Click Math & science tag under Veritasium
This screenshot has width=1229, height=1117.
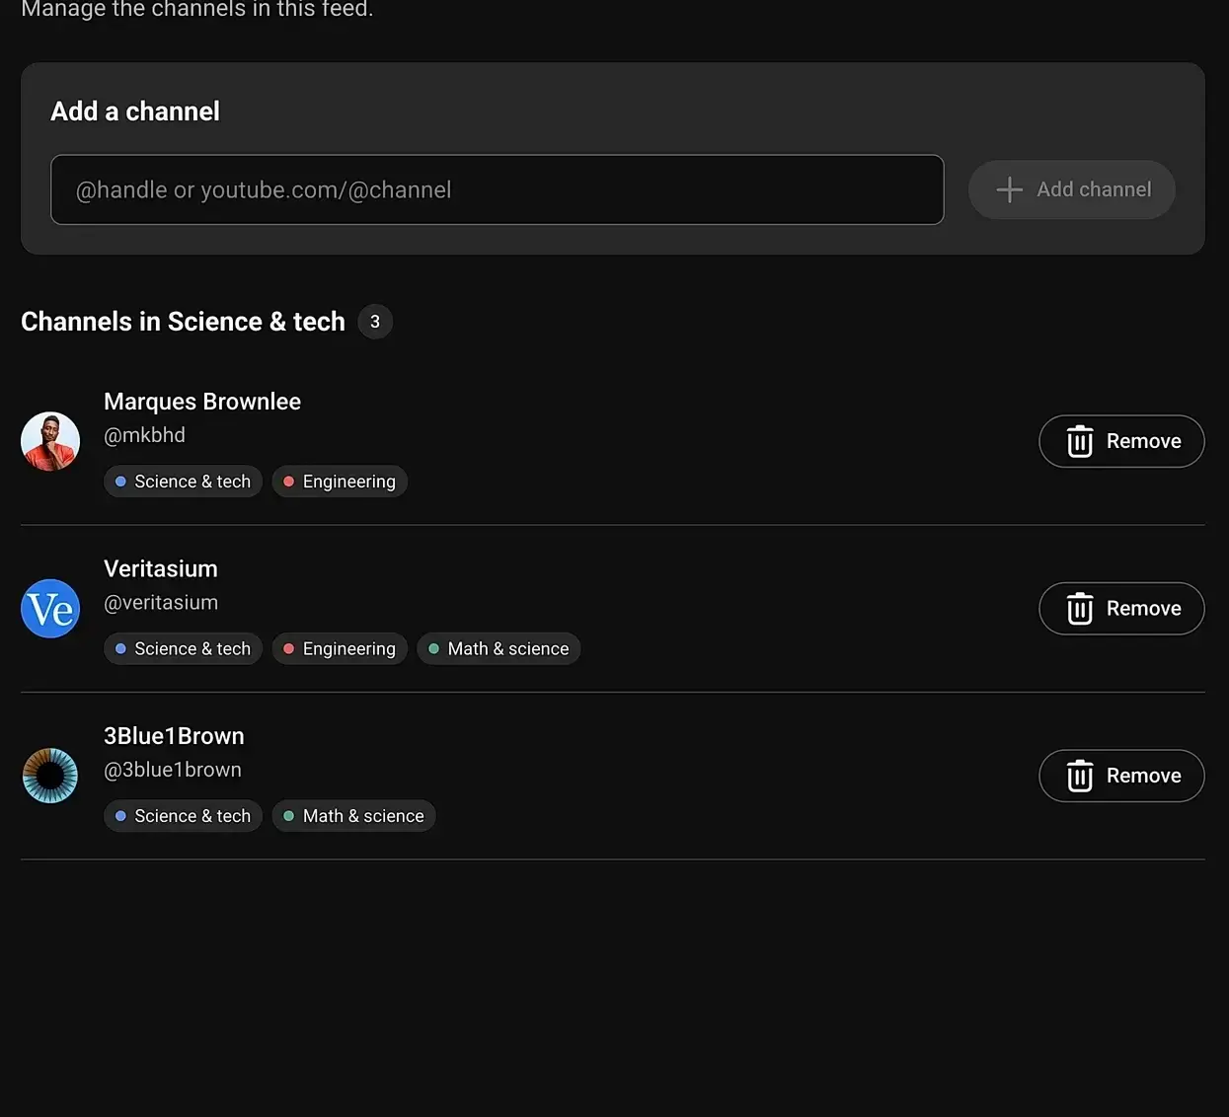point(499,649)
